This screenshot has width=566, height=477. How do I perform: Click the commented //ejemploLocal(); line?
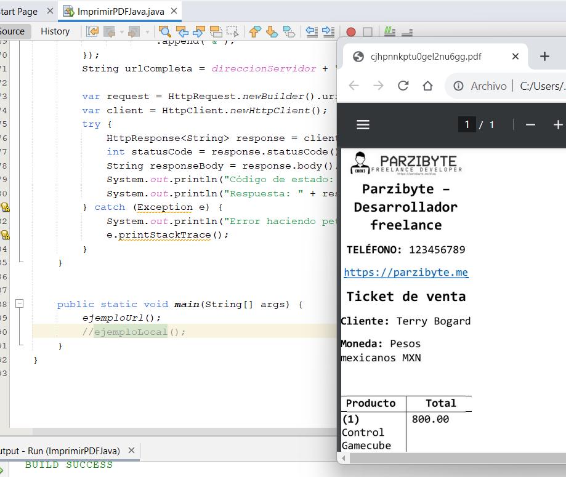coord(134,332)
